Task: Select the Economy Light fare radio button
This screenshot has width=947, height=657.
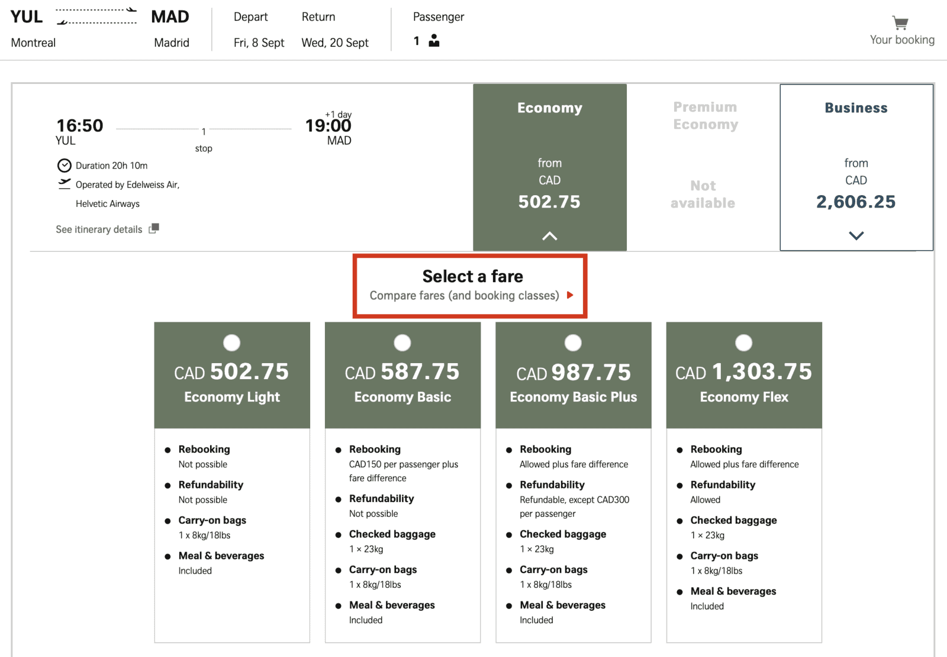Action: [231, 342]
